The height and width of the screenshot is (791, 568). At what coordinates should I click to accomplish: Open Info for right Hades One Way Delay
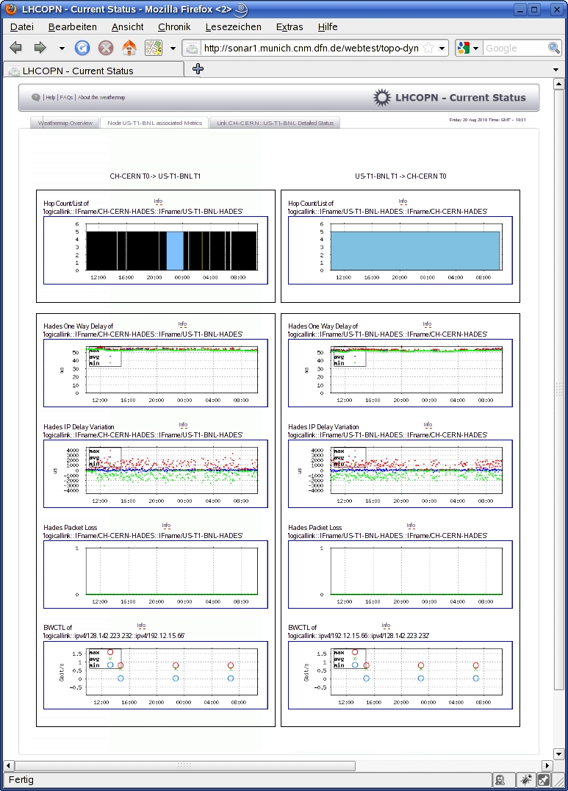[x=427, y=324]
